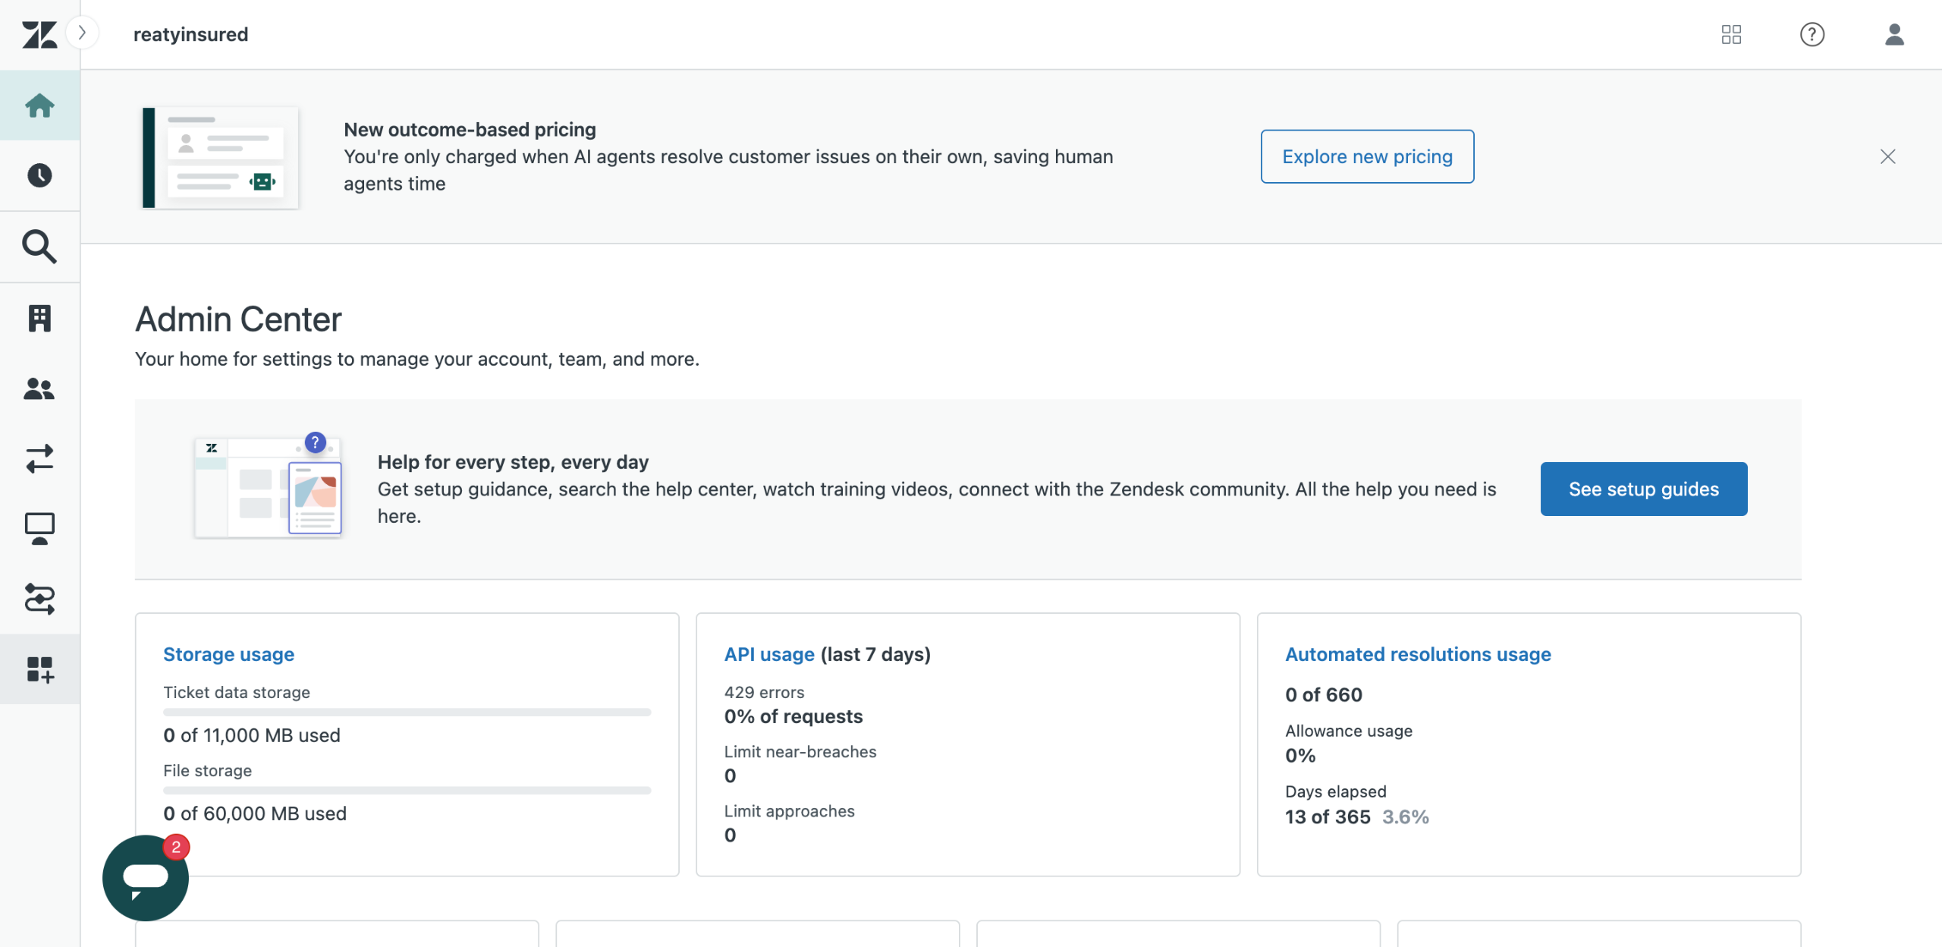
Task: Open the user profile menu
Action: point(1894,34)
